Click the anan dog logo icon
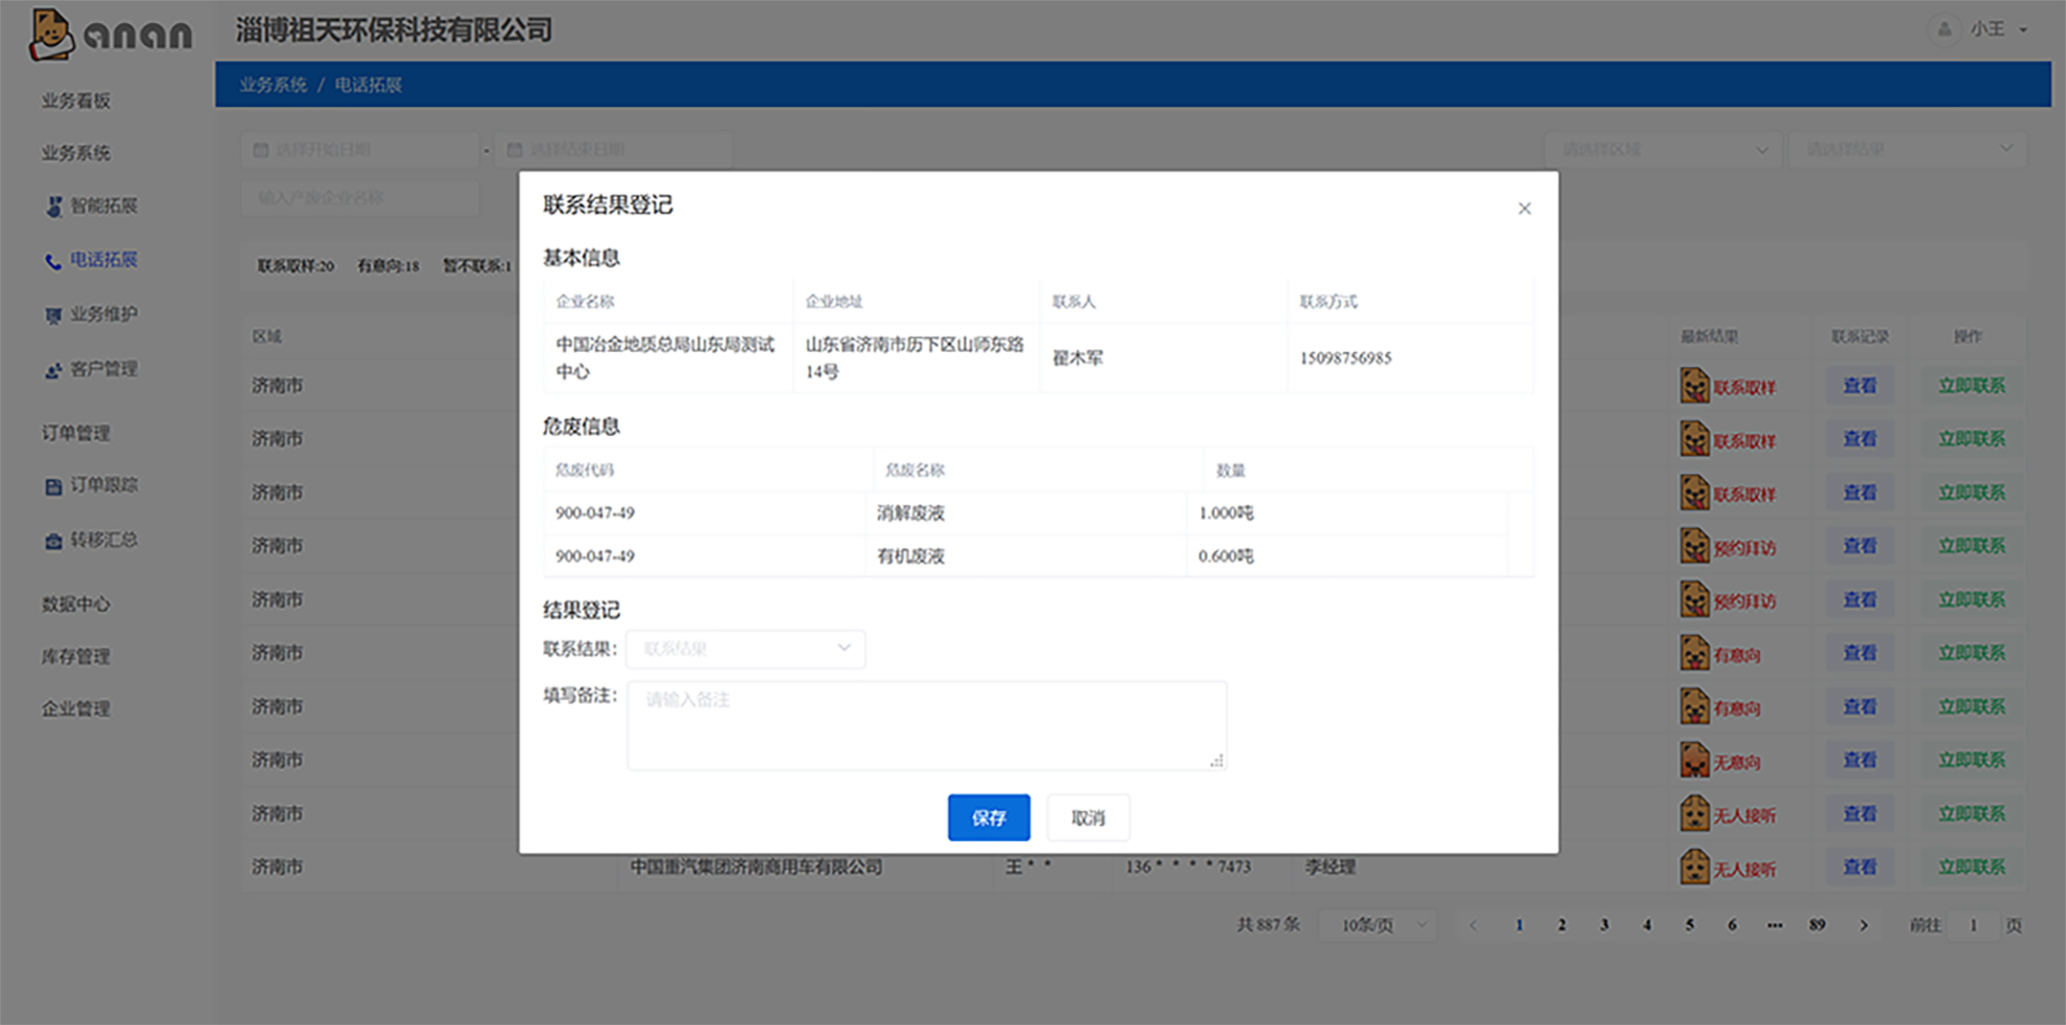2066x1025 pixels. click(52, 34)
